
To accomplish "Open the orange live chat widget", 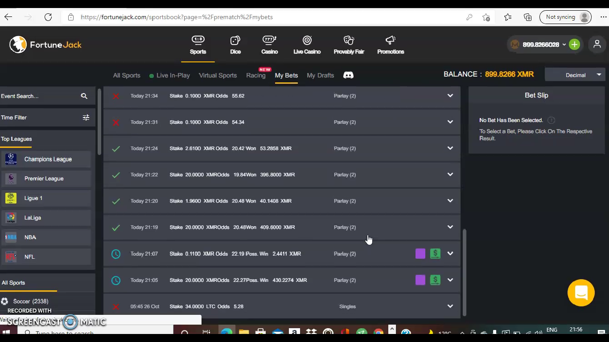I will pyautogui.click(x=581, y=293).
